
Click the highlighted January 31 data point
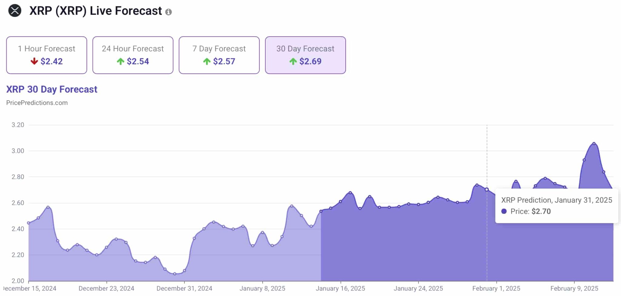point(487,189)
